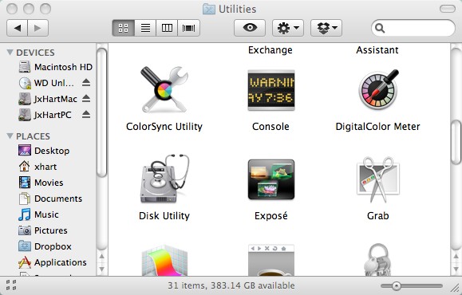Click the status text "31 items, 383.14 GB available"
Screen dimensions: 462x295
tap(231, 285)
